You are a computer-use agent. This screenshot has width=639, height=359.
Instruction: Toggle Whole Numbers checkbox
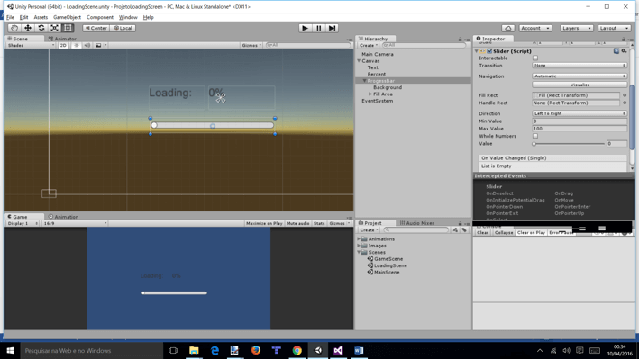click(535, 136)
